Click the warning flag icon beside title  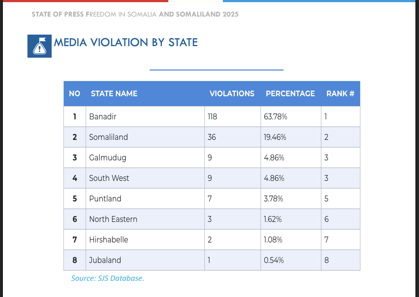point(39,46)
